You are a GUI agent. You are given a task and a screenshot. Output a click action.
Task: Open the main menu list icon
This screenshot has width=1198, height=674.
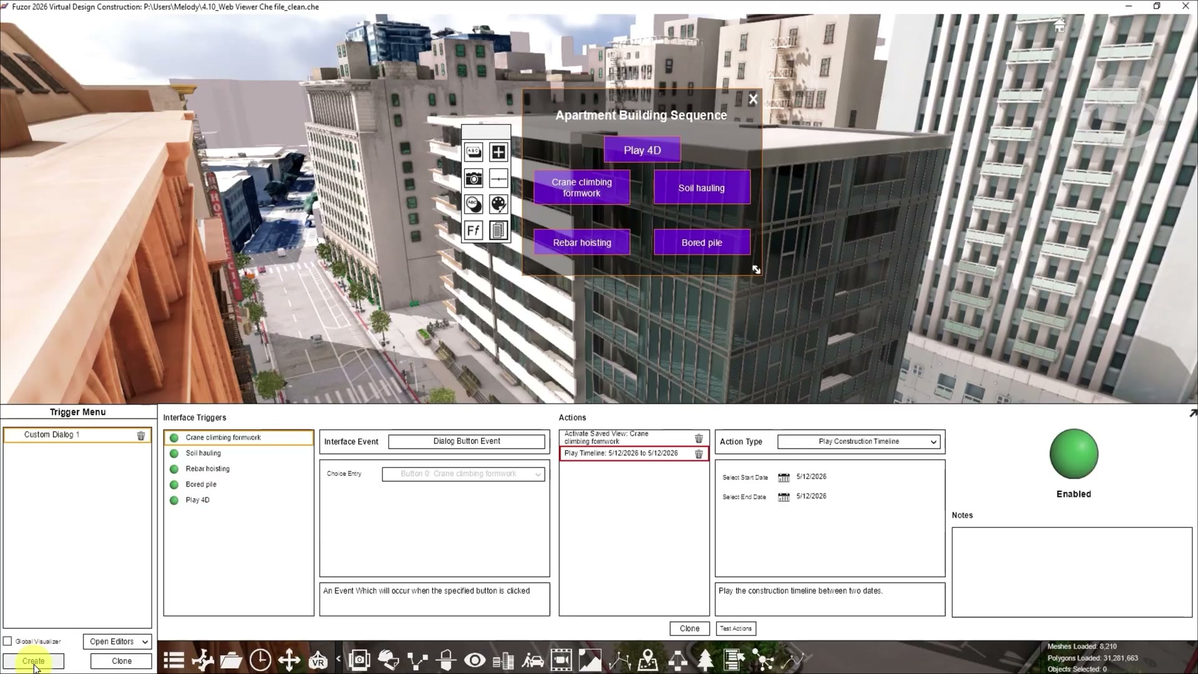[174, 660]
